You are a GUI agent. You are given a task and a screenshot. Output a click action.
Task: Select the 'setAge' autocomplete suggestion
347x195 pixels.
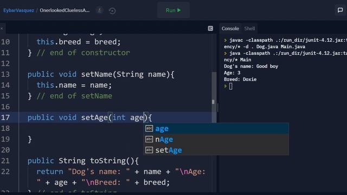pos(216,150)
